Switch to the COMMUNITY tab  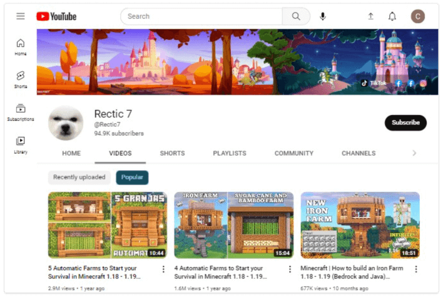point(293,153)
